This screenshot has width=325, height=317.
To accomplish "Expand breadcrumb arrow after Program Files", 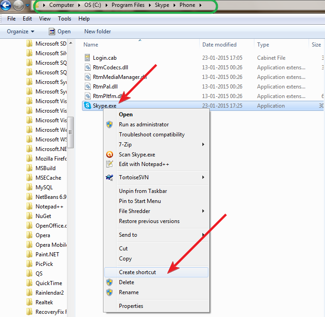I will click(150, 5).
